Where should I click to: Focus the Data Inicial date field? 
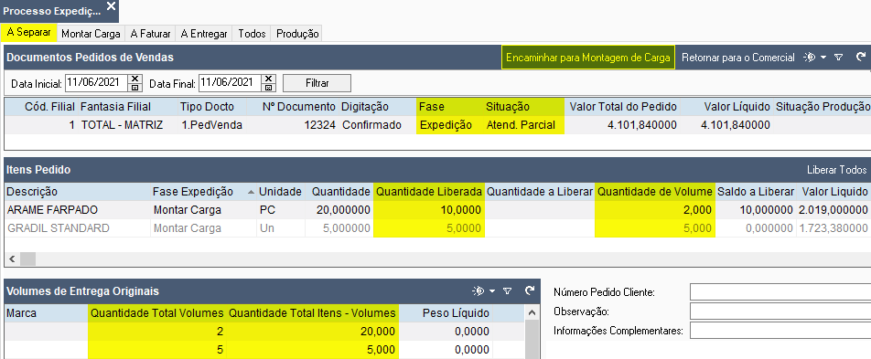97,83
